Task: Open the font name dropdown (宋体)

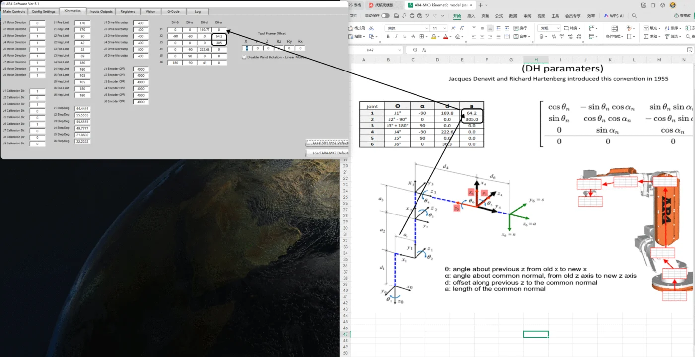Action: 426,28
